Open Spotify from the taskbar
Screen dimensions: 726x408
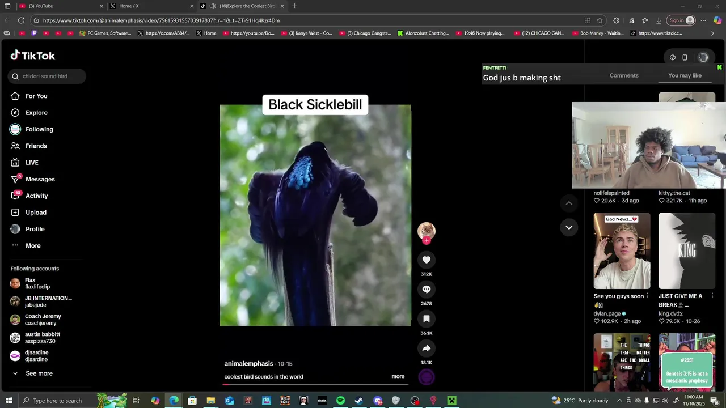tap(340, 401)
